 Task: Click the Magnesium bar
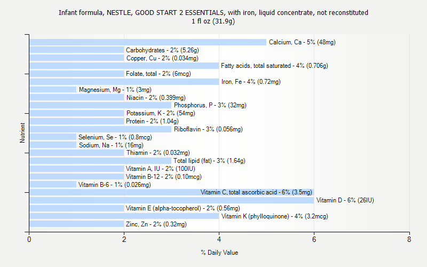pyautogui.click(x=53, y=89)
